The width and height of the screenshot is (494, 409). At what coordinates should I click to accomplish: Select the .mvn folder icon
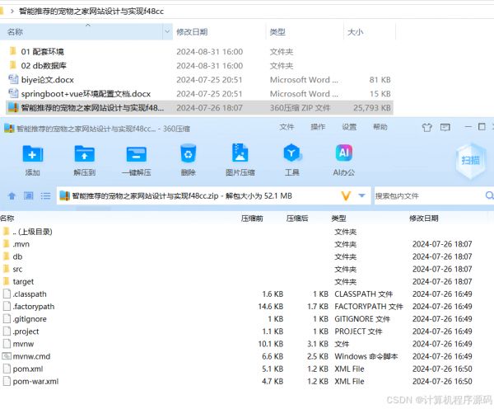click(x=6, y=243)
